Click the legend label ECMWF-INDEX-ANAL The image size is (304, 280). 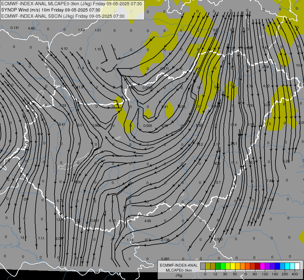tap(179, 265)
